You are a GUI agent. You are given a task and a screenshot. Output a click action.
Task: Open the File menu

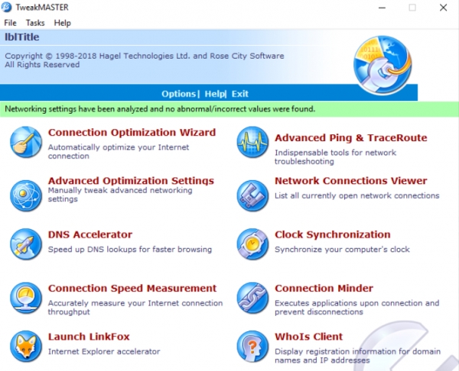point(11,23)
